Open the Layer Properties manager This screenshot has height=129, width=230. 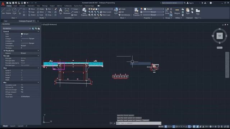click(84, 12)
